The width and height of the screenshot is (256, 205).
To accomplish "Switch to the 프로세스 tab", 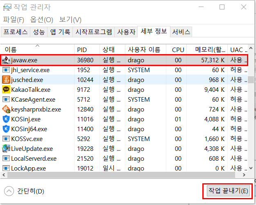I will (16, 32).
